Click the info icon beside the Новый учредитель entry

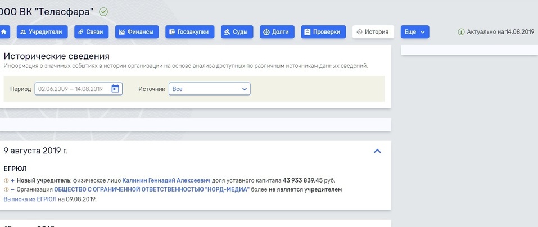pos(6,180)
